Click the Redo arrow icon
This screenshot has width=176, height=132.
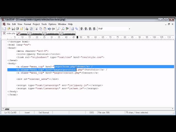[53, 29]
